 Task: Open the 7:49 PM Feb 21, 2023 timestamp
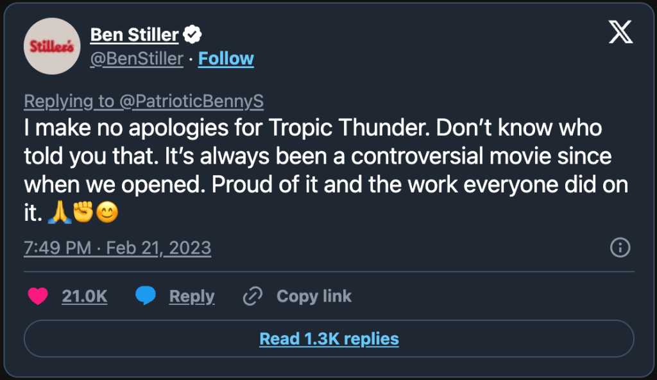(x=117, y=248)
